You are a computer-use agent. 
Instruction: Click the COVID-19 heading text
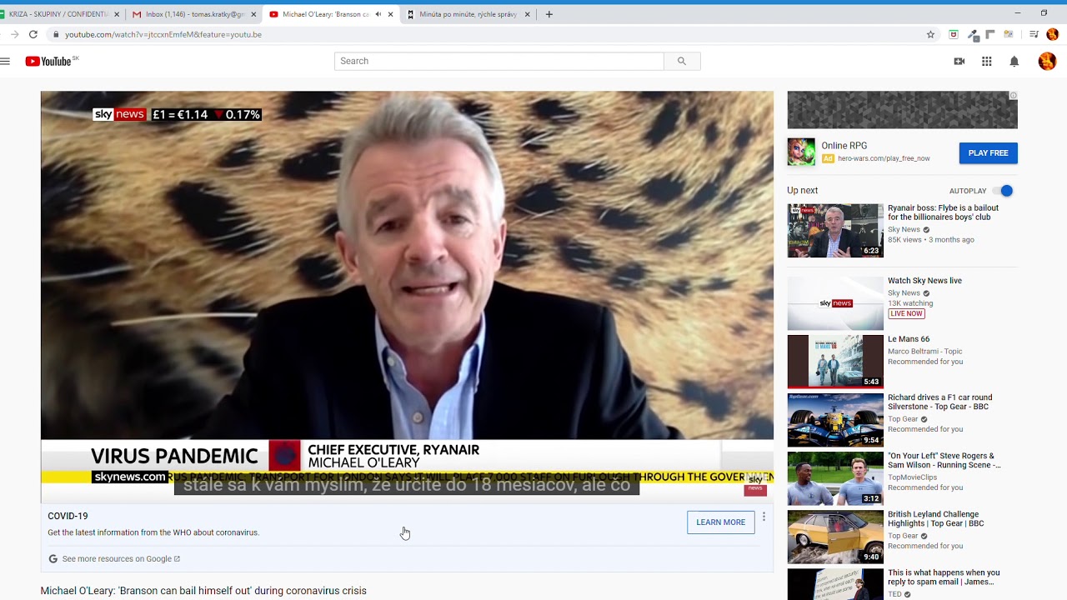[68, 516]
